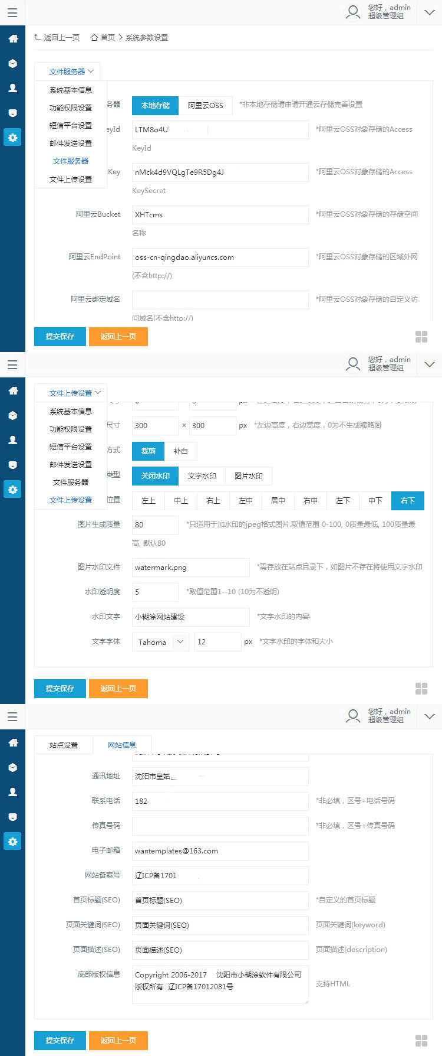The image size is (442, 1056).
Task: Click home sidebar icon on the 文件上传设置 page
Action: coord(12,390)
